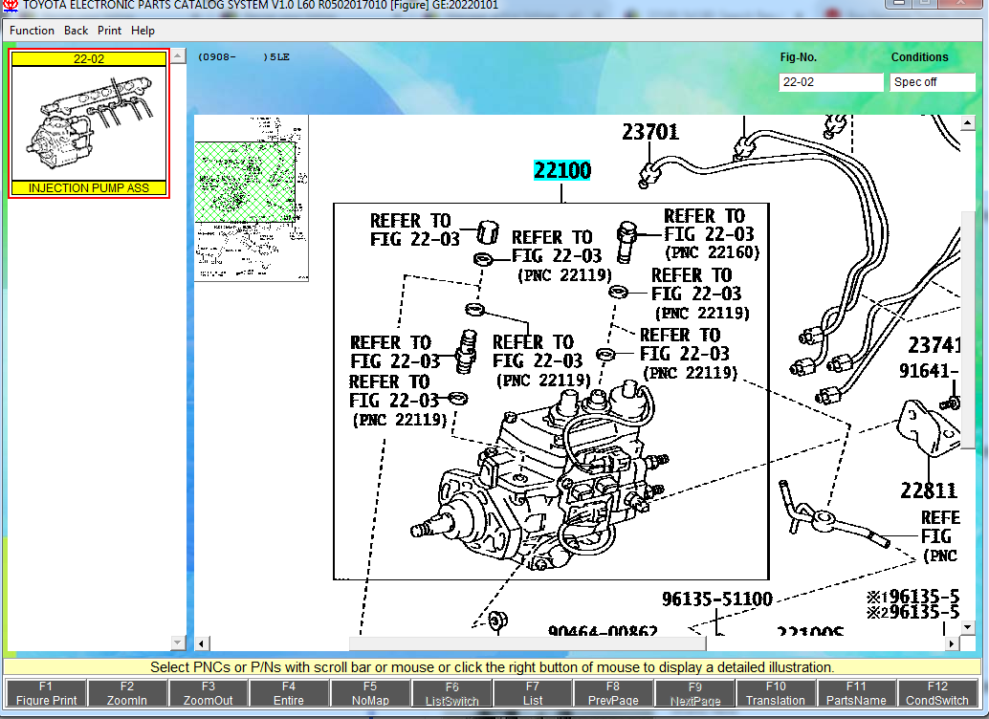Go to previous page with F8 PrevPage
Image resolution: width=989 pixels, height=719 pixels.
point(613,693)
